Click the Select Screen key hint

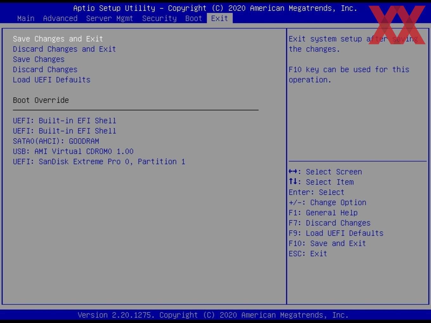[325, 172]
